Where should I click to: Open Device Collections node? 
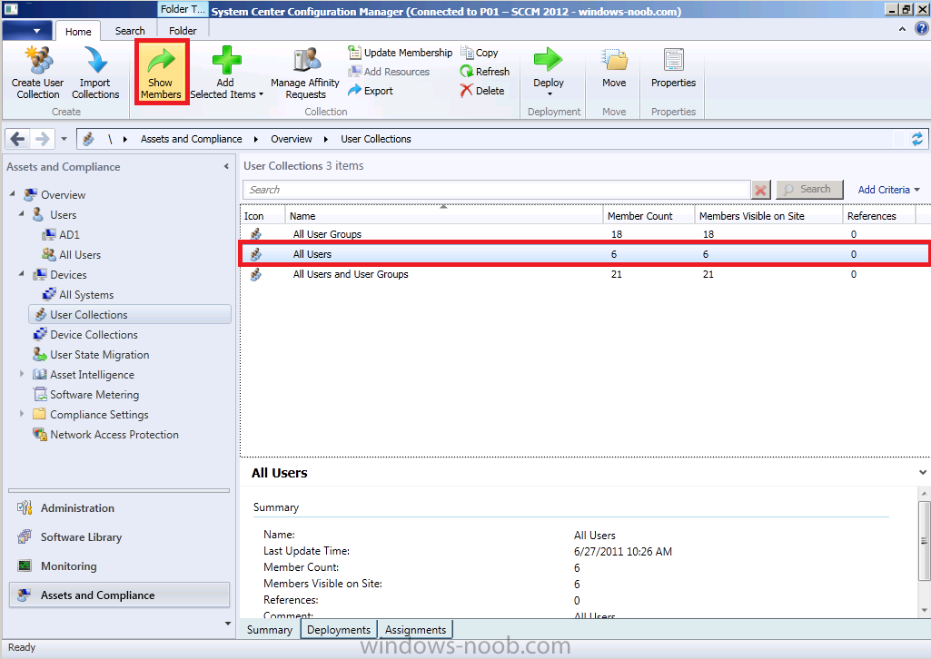[85, 335]
